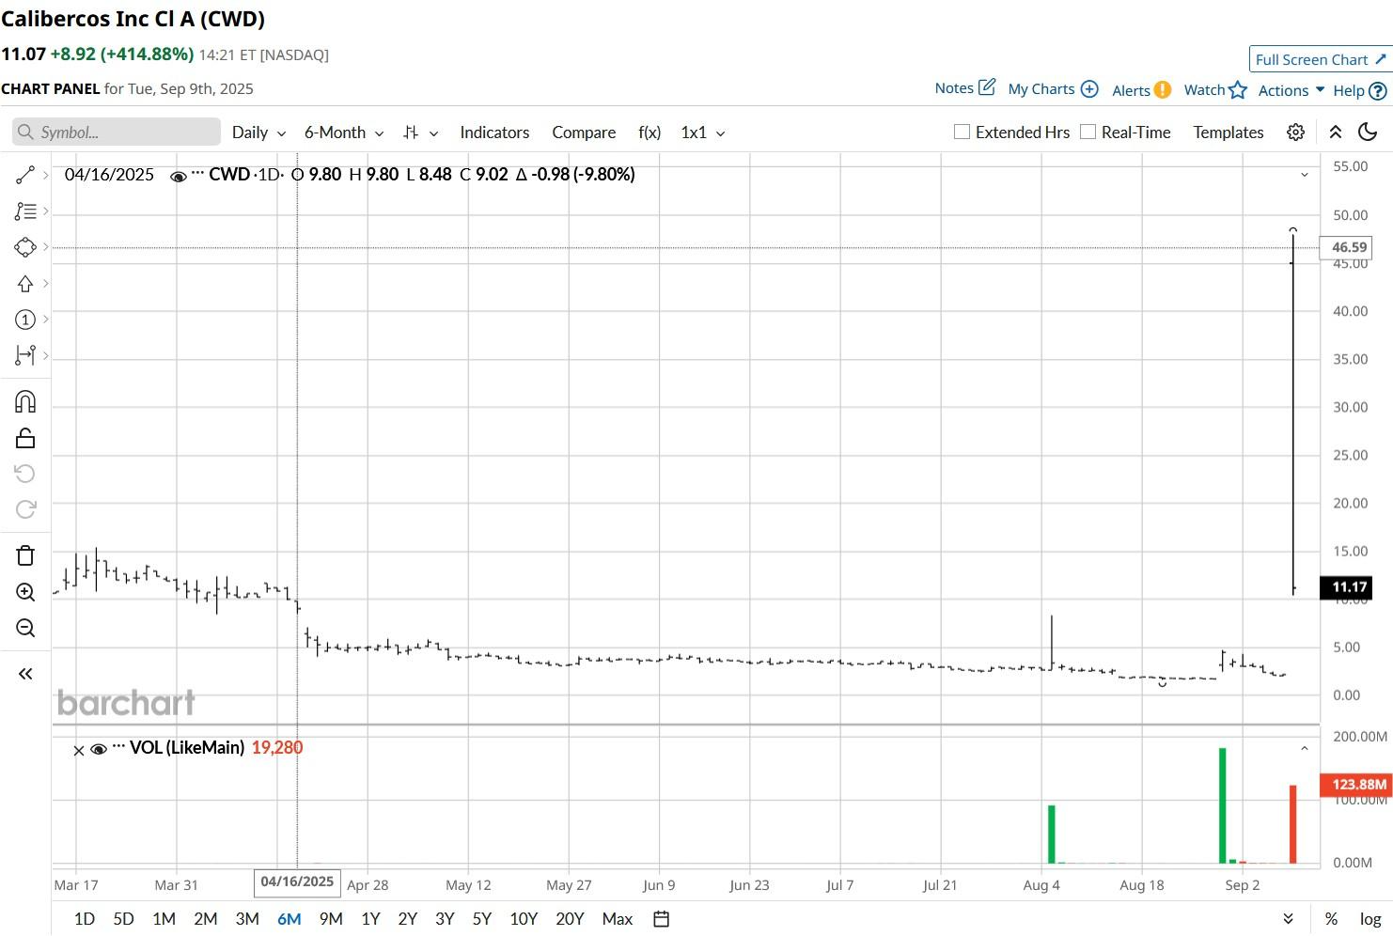Delete drawings with trash icon
This screenshot has height=936, width=1393.
coord(25,555)
